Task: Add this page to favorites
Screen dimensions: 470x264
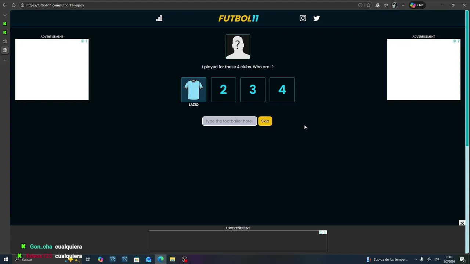Action: (x=368, y=5)
